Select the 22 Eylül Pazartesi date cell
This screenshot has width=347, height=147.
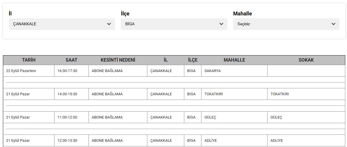point(29,71)
